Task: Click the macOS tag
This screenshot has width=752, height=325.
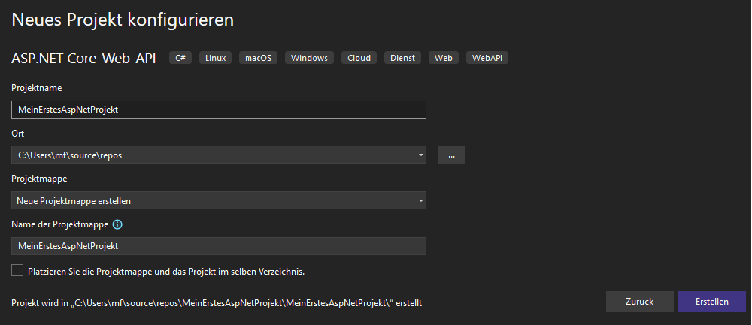Action: pyautogui.click(x=258, y=58)
